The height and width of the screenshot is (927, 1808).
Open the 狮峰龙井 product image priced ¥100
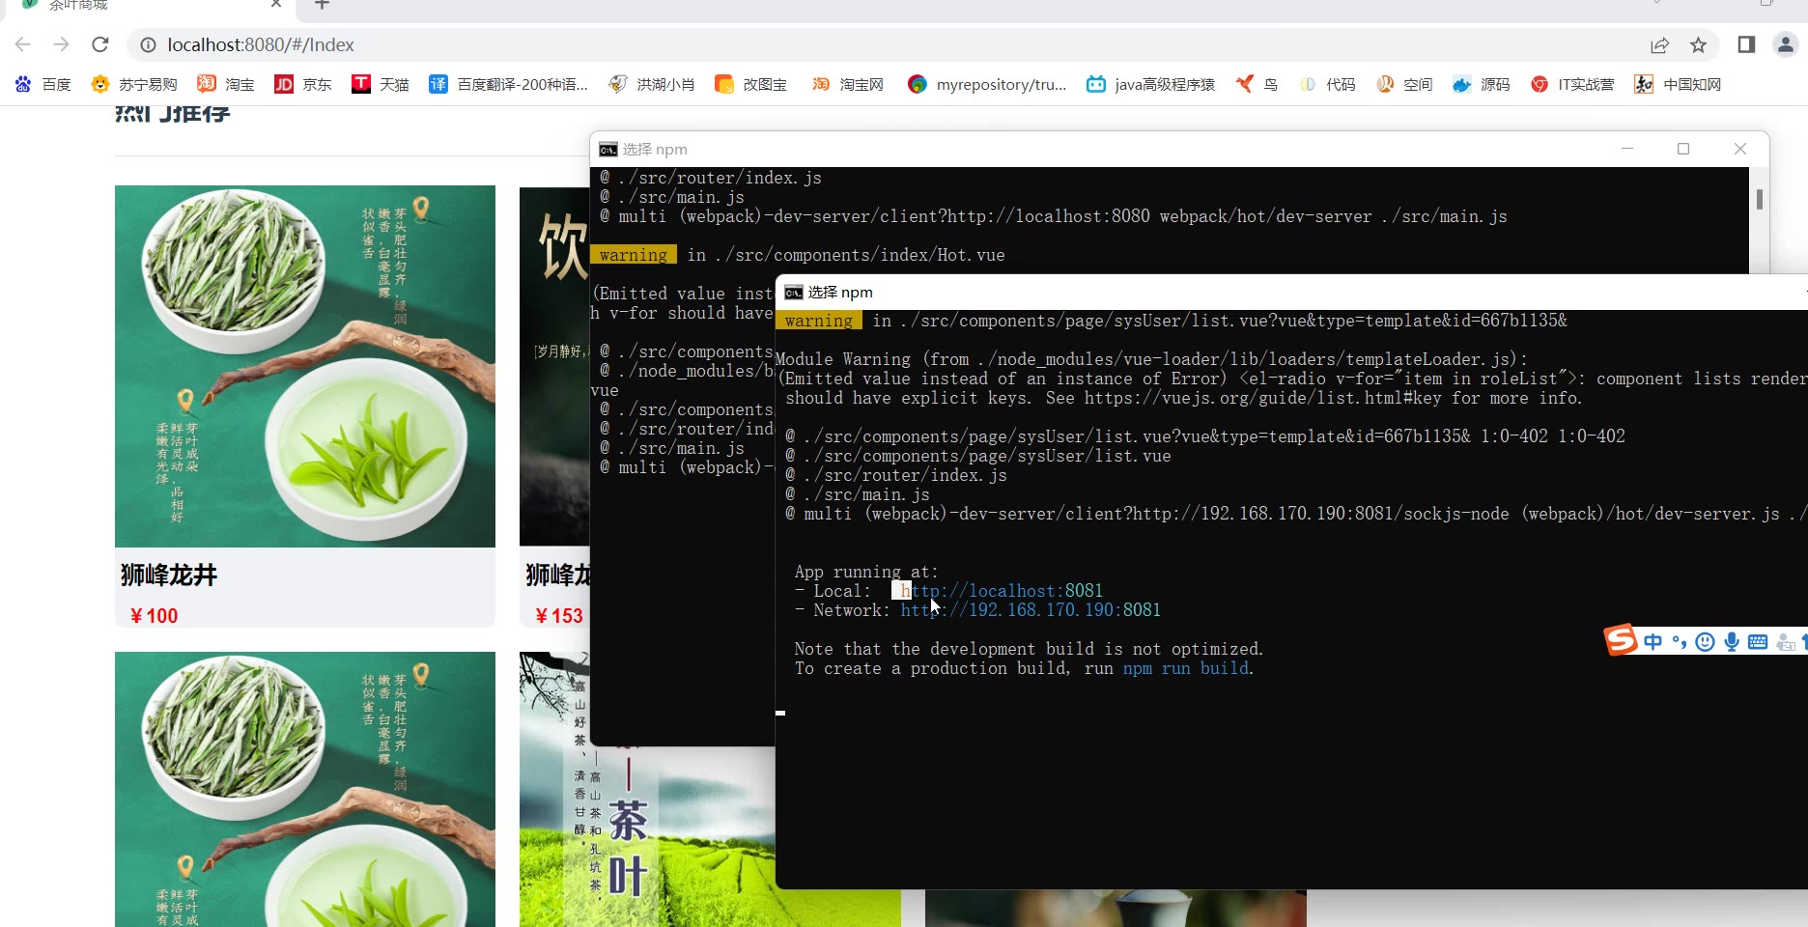point(305,366)
